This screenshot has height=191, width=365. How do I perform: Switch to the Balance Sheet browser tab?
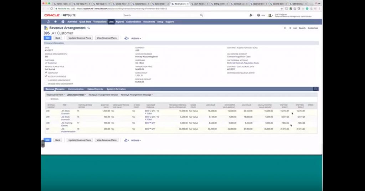(x=259, y=4)
